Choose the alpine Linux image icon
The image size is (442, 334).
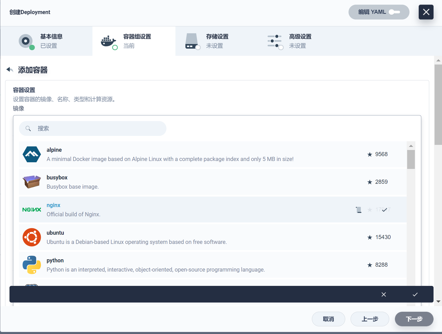coord(31,154)
